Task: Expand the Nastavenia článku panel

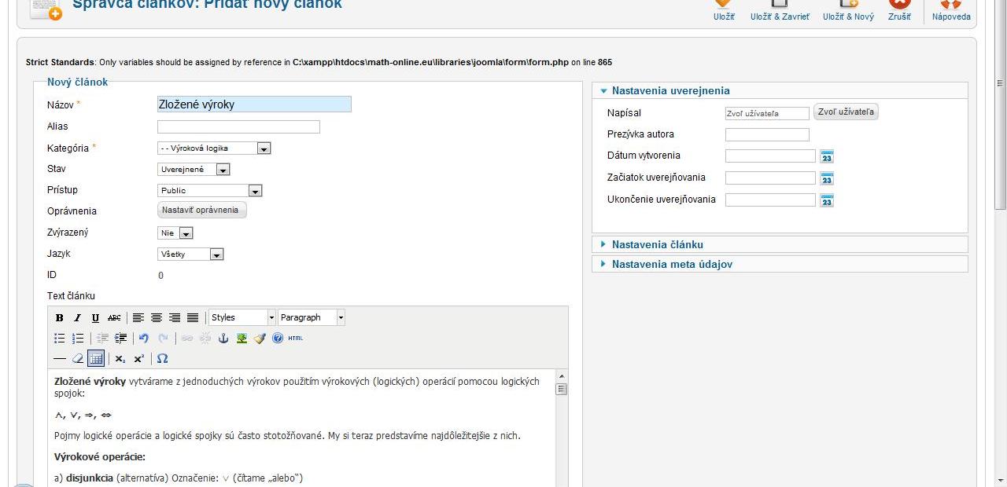Action: point(657,244)
